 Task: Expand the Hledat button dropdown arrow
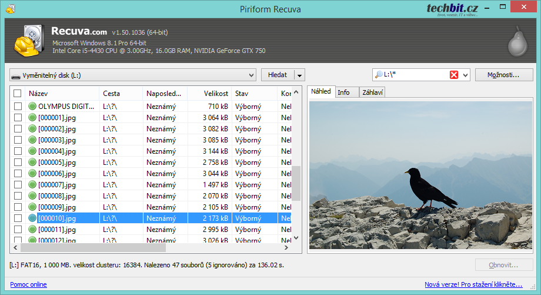300,75
